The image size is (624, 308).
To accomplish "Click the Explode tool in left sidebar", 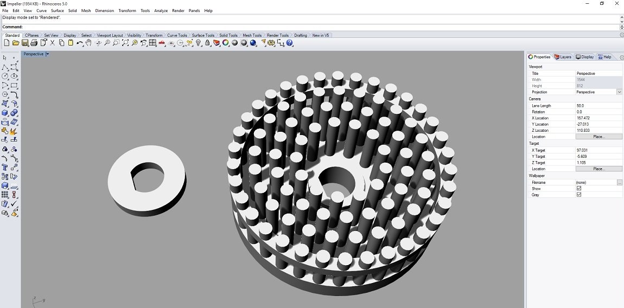I will click(x=14, y=131).
